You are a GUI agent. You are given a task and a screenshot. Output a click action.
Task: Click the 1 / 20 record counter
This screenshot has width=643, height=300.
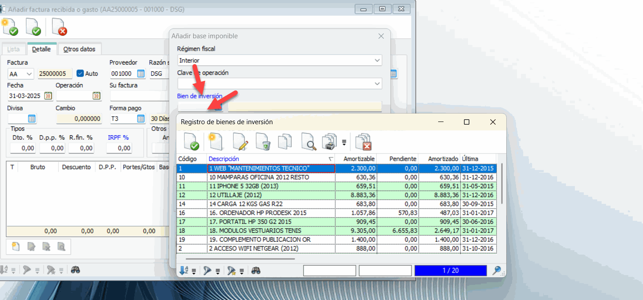[451, 271]
